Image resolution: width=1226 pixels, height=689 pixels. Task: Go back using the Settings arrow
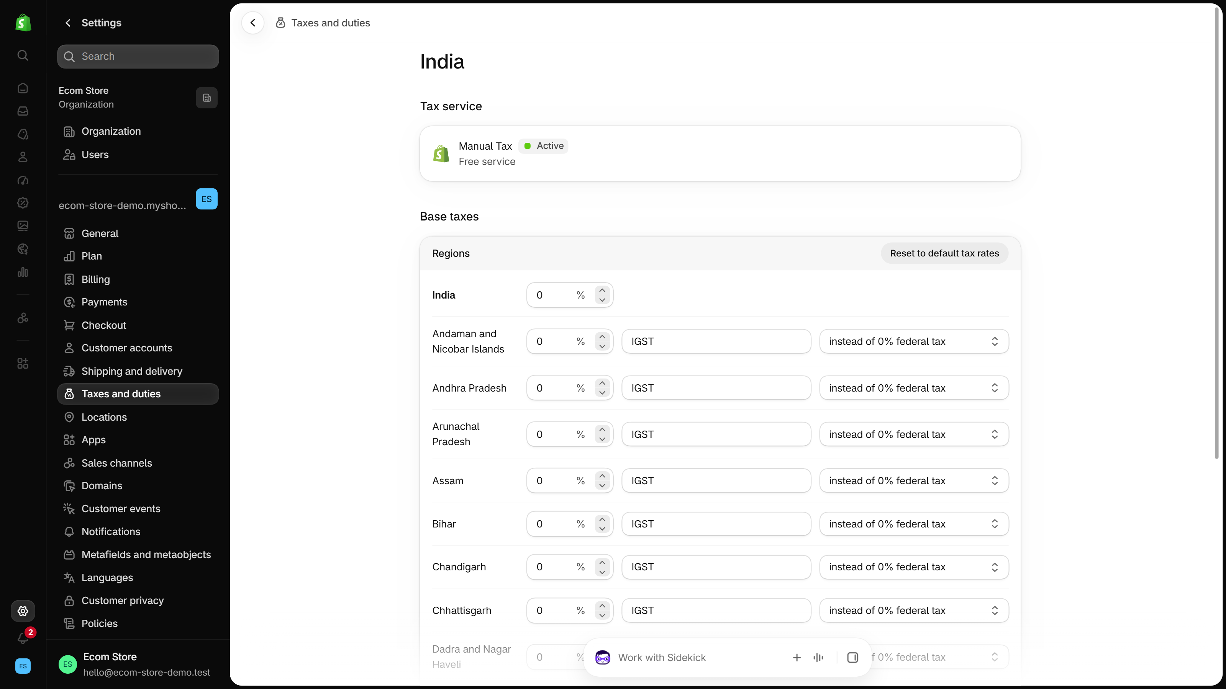point(68,23)
